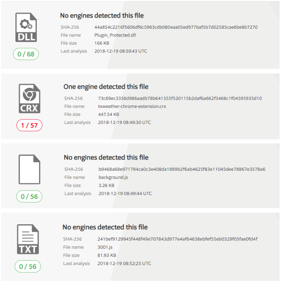Click the "One engine detected this file" heading
Image resolution: width=281 pixels, height=282 pixels.
(106, 87)
